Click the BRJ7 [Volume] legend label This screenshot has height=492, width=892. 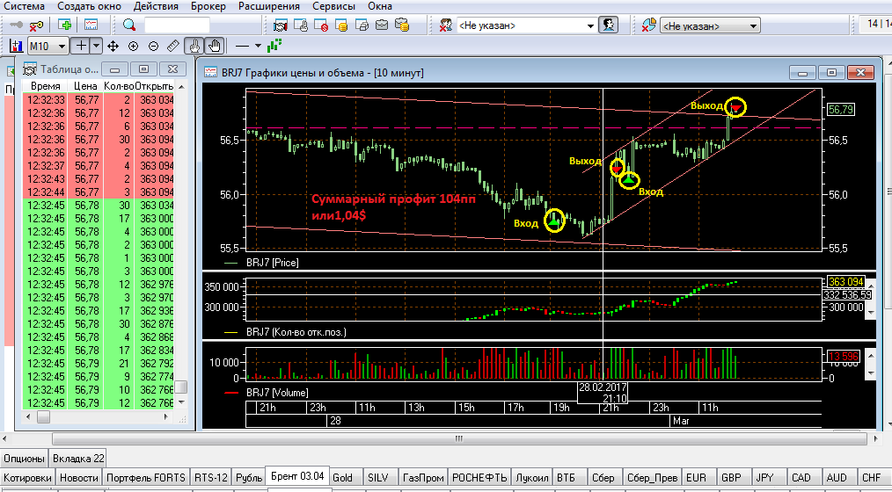coord(278,393)
